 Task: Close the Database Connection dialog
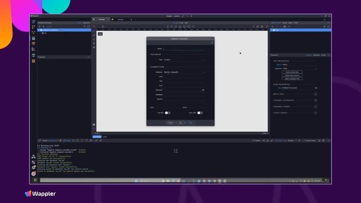212,39
